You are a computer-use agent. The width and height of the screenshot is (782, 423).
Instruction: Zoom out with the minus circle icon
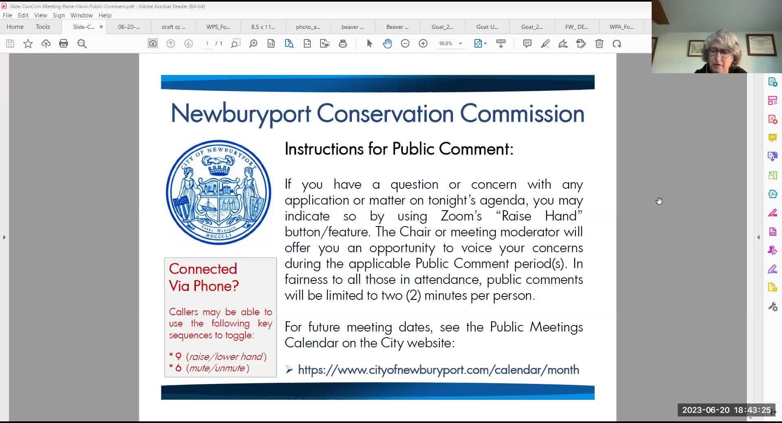click(405, 44)
